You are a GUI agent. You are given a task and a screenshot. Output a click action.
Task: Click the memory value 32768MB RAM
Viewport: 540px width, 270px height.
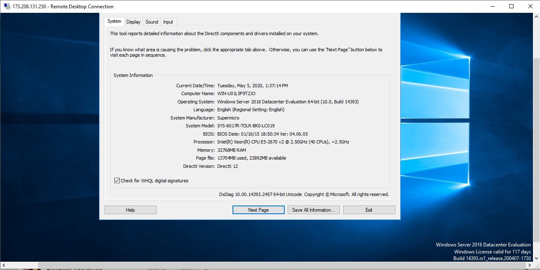232,150
